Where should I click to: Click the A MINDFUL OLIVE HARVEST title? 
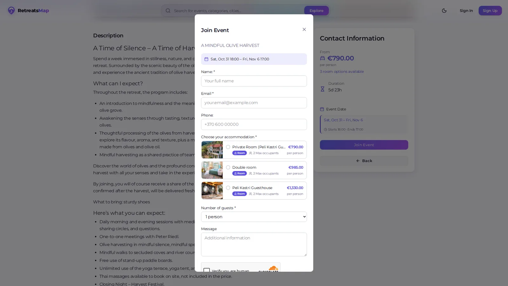[230, 45]
